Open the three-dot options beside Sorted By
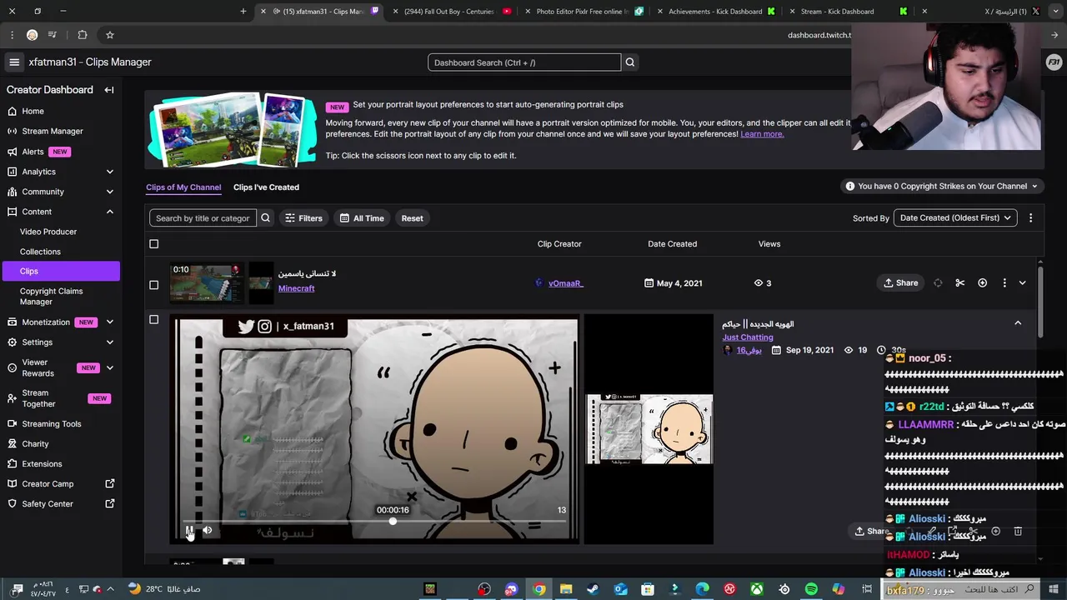 1030,218
